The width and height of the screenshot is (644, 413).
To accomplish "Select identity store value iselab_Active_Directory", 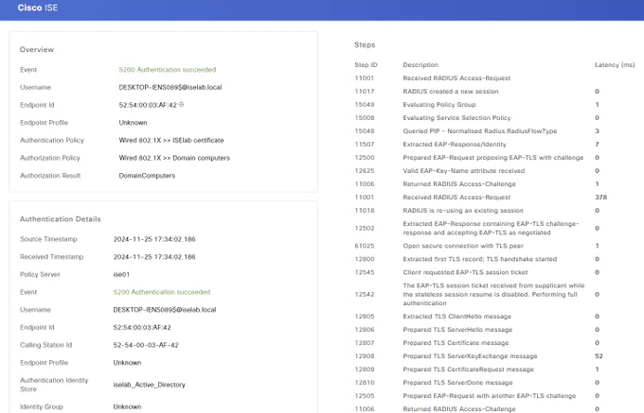I will [x=149, y=385].
